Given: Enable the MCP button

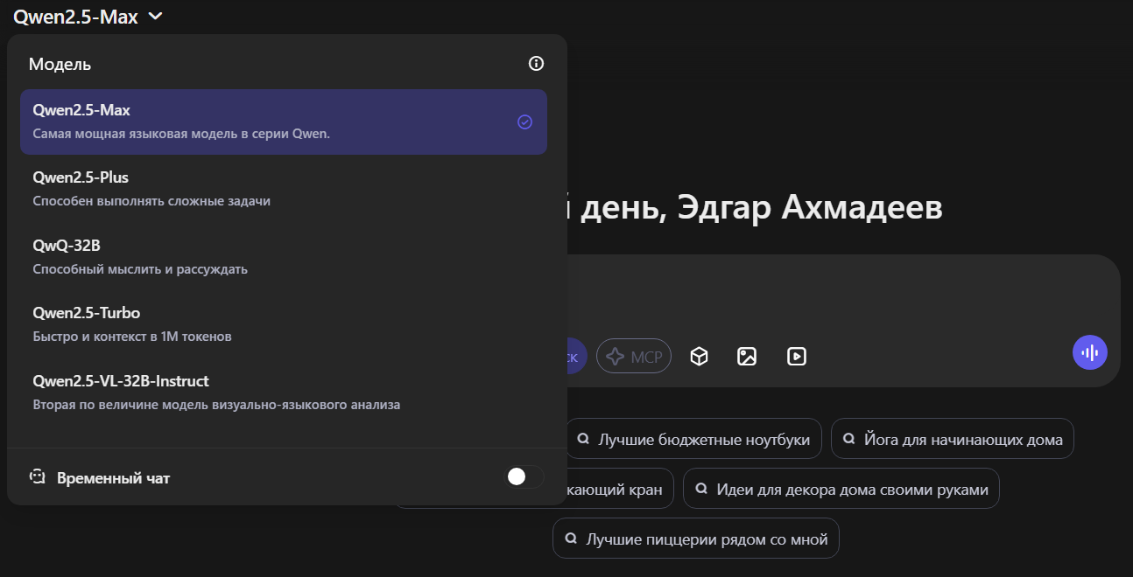Looking at the screenshot, I should [x=634, y=357].
